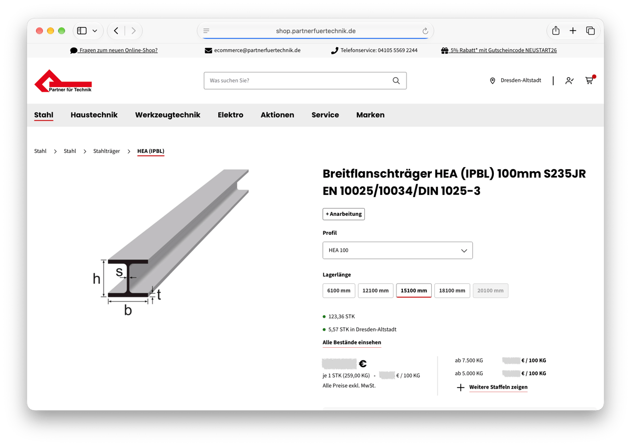
Task: Click 'ab 7.500 KG' price tier
Action: [x=469, y=360]
